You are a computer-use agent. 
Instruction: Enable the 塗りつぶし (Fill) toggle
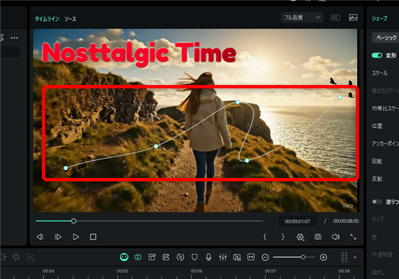point(377,201)
